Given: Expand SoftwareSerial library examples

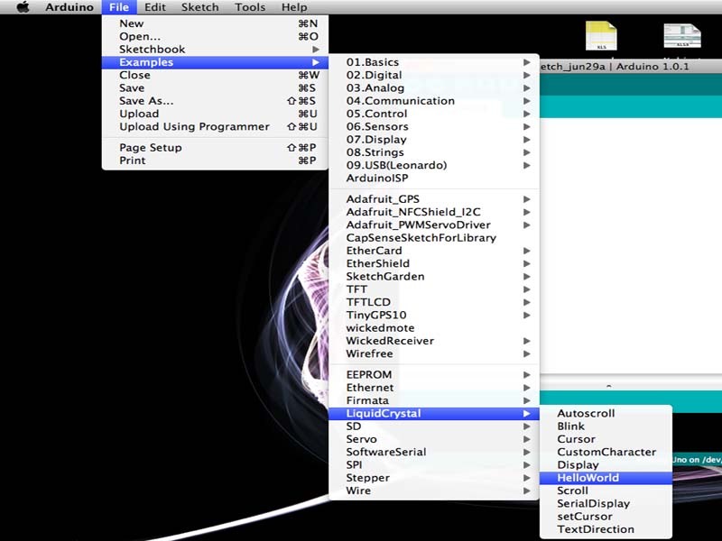Looking at the screenshot, I should (x=434, y=453).
